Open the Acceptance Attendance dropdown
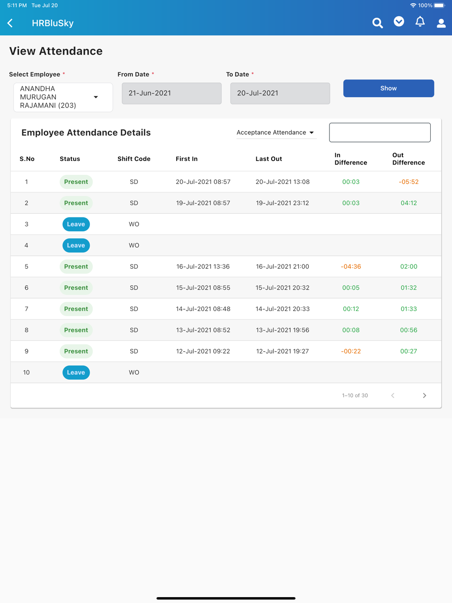 coord(275,132)
